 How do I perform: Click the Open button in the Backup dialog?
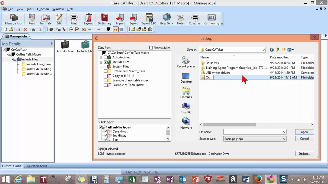pyautogui.click(x=304, y=132)
